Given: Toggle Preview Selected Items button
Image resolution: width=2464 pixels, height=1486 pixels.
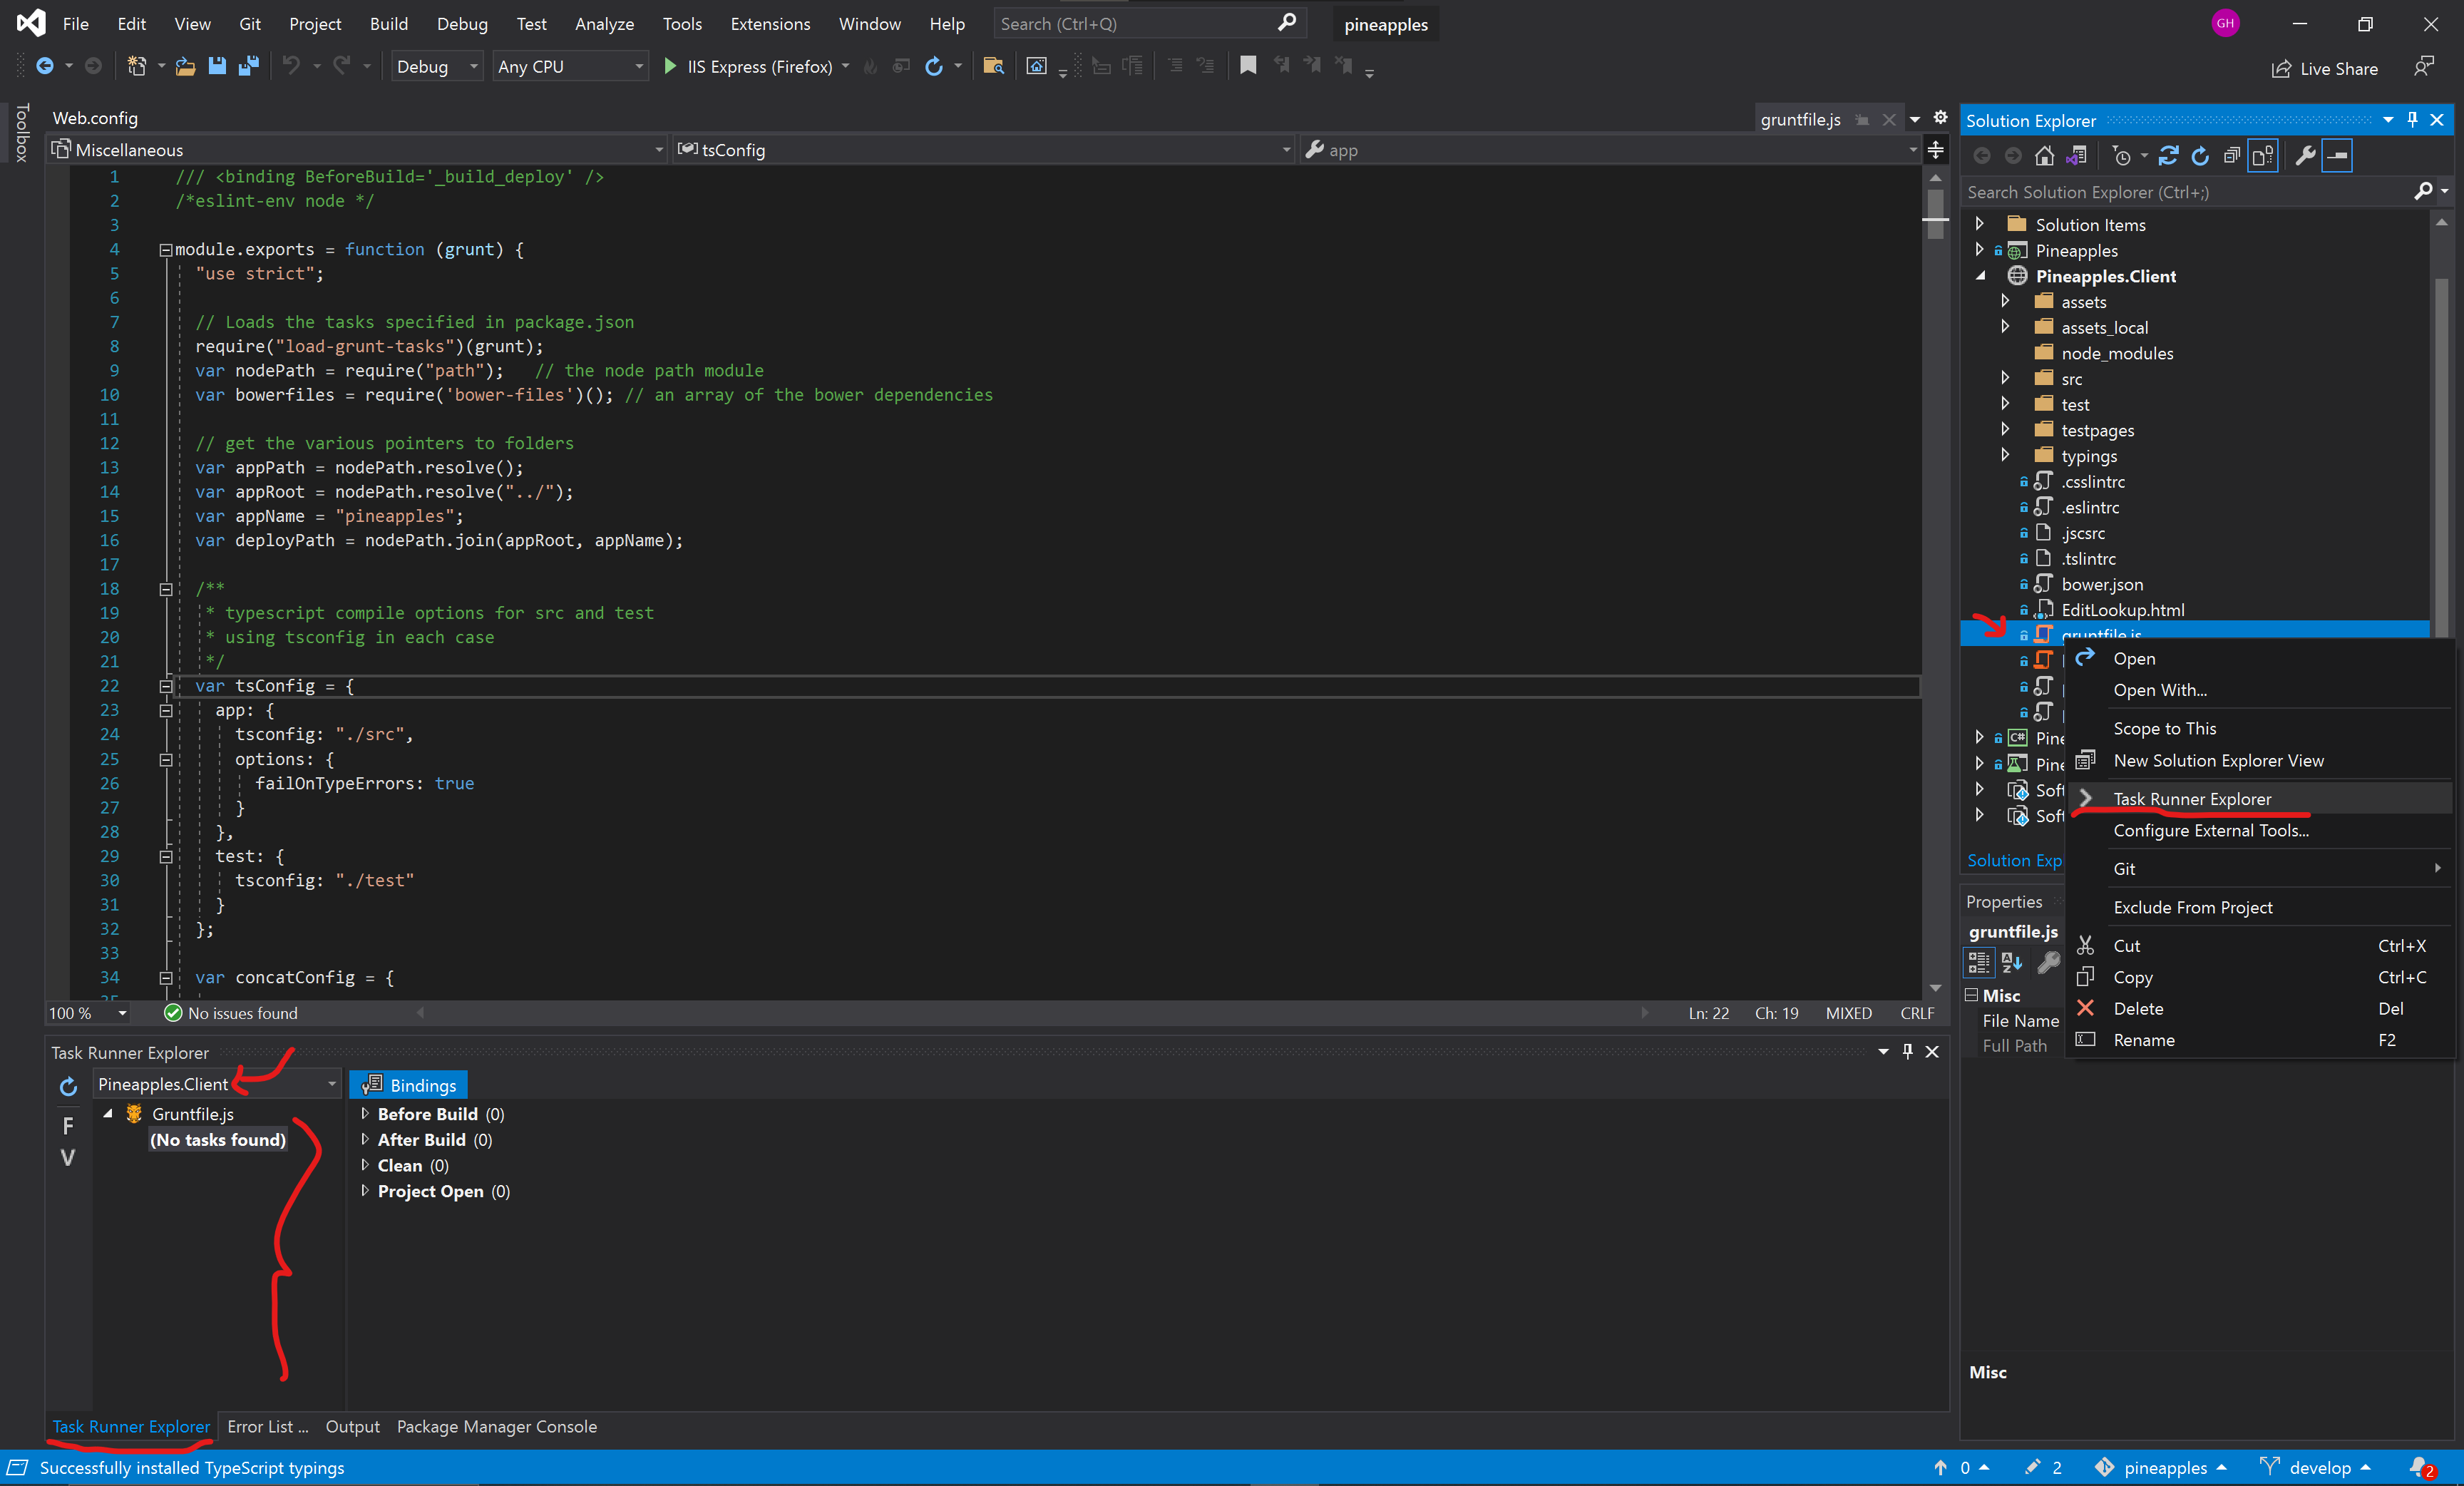Looking at the screenshot, I should 2337,156.
